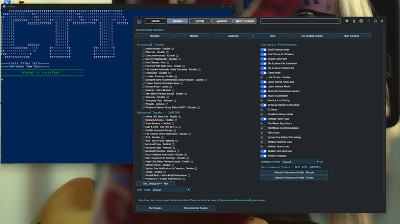Viewport: 400px width, 224px height.
Task: Open the font scaling icon
Action: [354, 21]
